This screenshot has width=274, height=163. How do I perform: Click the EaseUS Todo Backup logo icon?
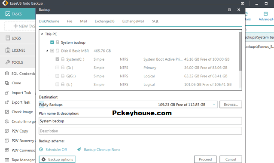click(5, 3)
